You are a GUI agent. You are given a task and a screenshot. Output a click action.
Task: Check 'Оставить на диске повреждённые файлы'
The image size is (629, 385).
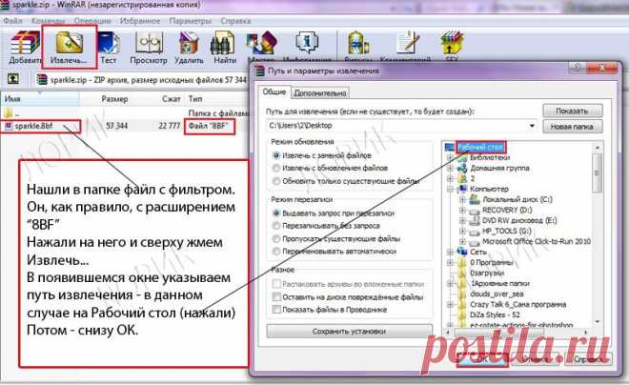click(276, 296)
